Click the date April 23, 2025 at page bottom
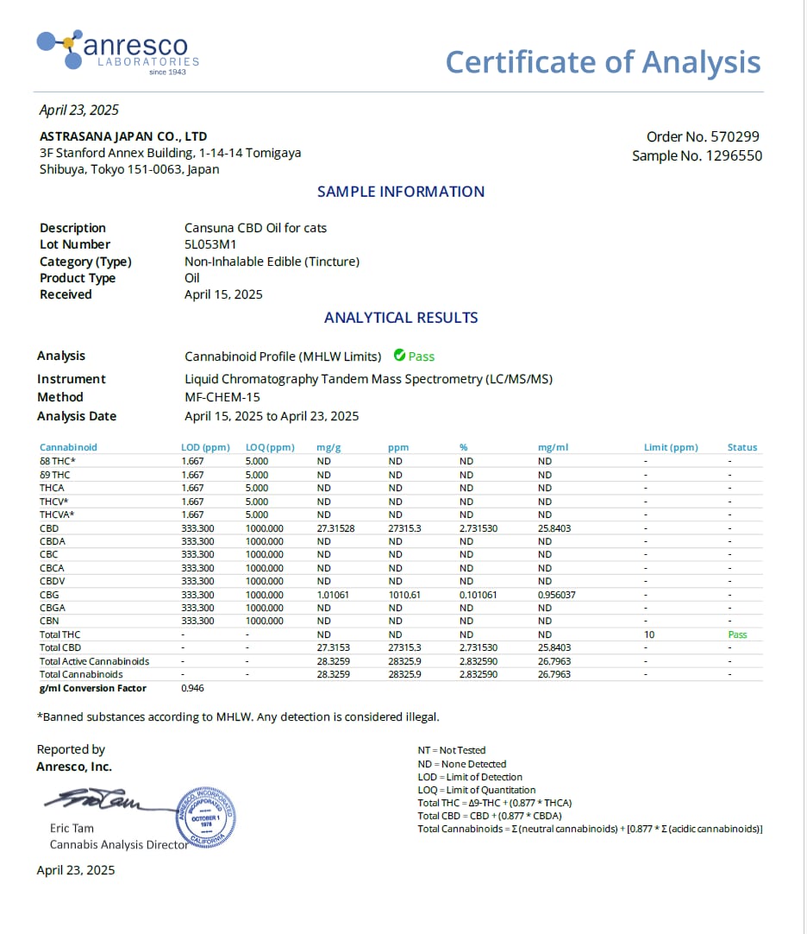The image size is (807, 934). coord(76,870)
